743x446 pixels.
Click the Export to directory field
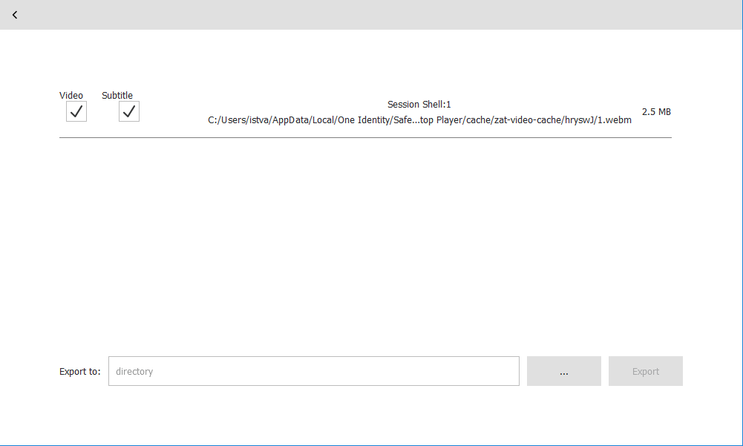[x=314, y=371]
